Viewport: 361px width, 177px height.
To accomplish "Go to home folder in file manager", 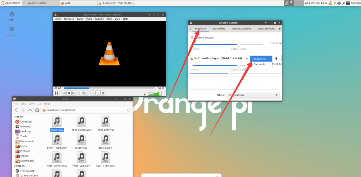I will (37, 110).
